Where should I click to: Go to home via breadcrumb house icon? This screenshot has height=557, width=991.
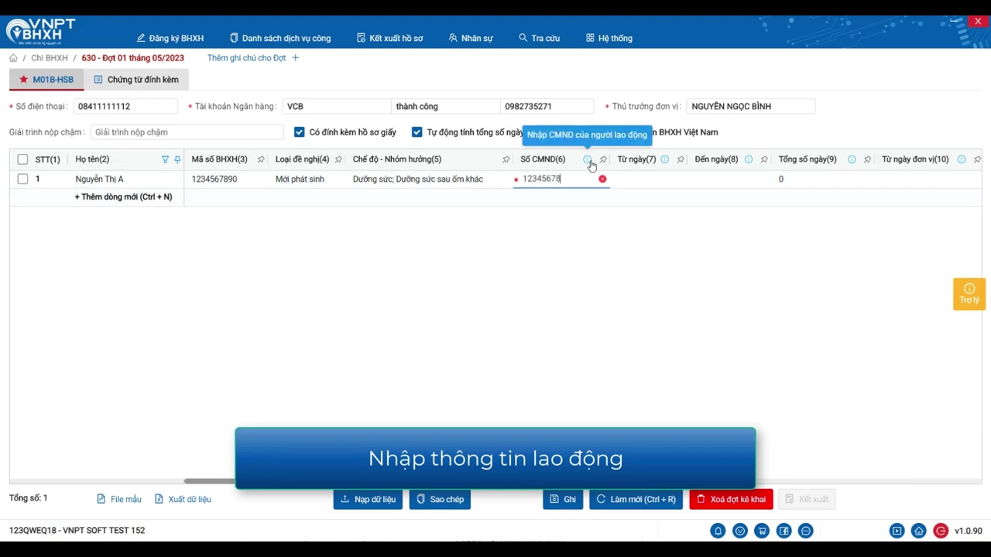tap(13, 58)
